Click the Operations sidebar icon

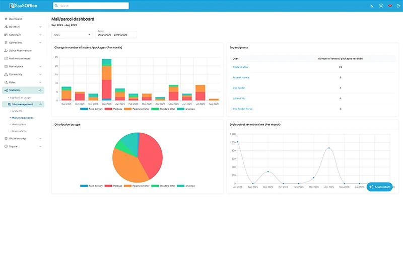6,43
